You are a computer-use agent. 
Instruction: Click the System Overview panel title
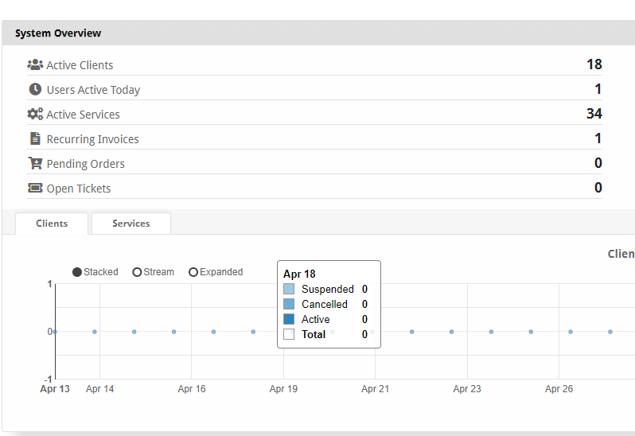[x=58, y=33]
